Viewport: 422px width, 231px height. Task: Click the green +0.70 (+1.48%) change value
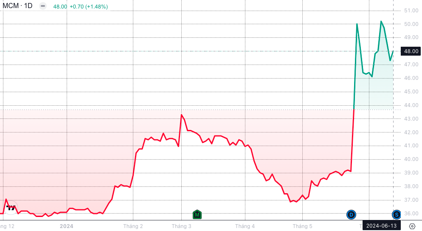pos(88,6)
